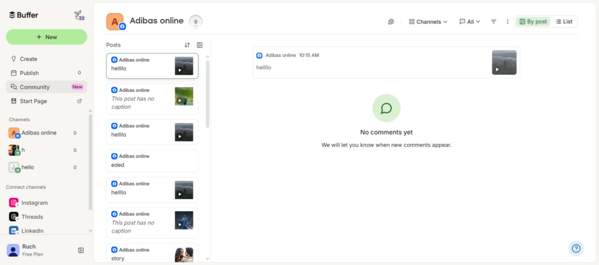Click the green New button

[x=47, y=37]
